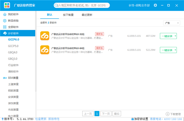The image size is (184, 121).
Task: Select 安装算量 in sidebar
Action: pos(13,97)
